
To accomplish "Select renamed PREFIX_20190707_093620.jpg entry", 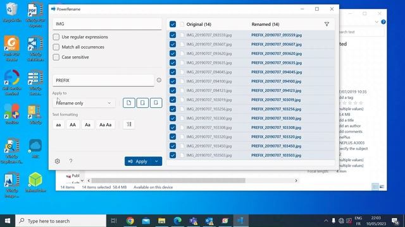I will pos(277,54).
